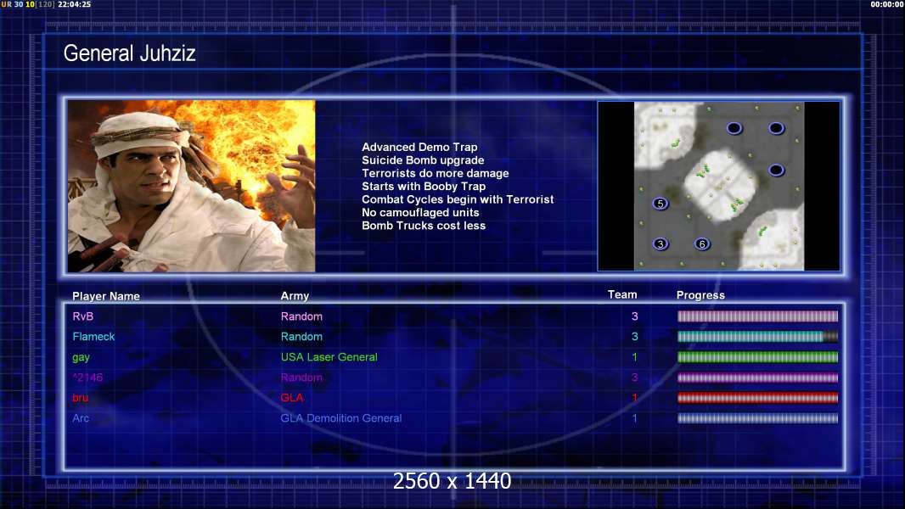Click 'Combat Cycles begin with Terrorist' line
This screenshot has width=905, height=509.
pyautogui.click(x=458, y=199)
